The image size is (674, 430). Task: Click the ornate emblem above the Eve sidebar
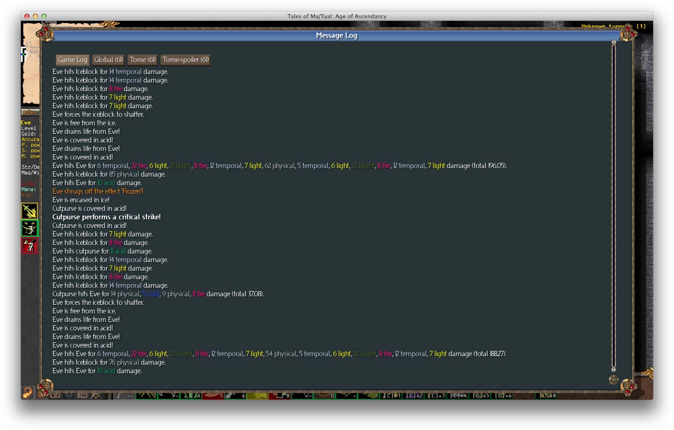[x=30, y=112]
